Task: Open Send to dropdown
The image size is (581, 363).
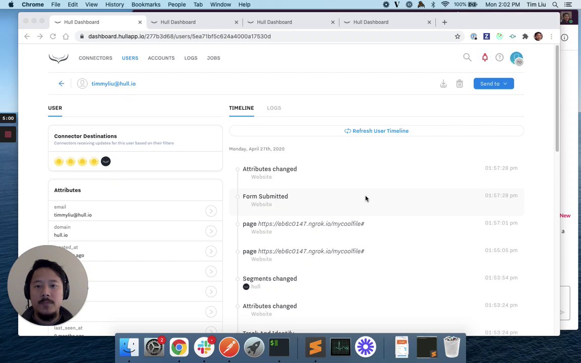Action: [494, 84]
